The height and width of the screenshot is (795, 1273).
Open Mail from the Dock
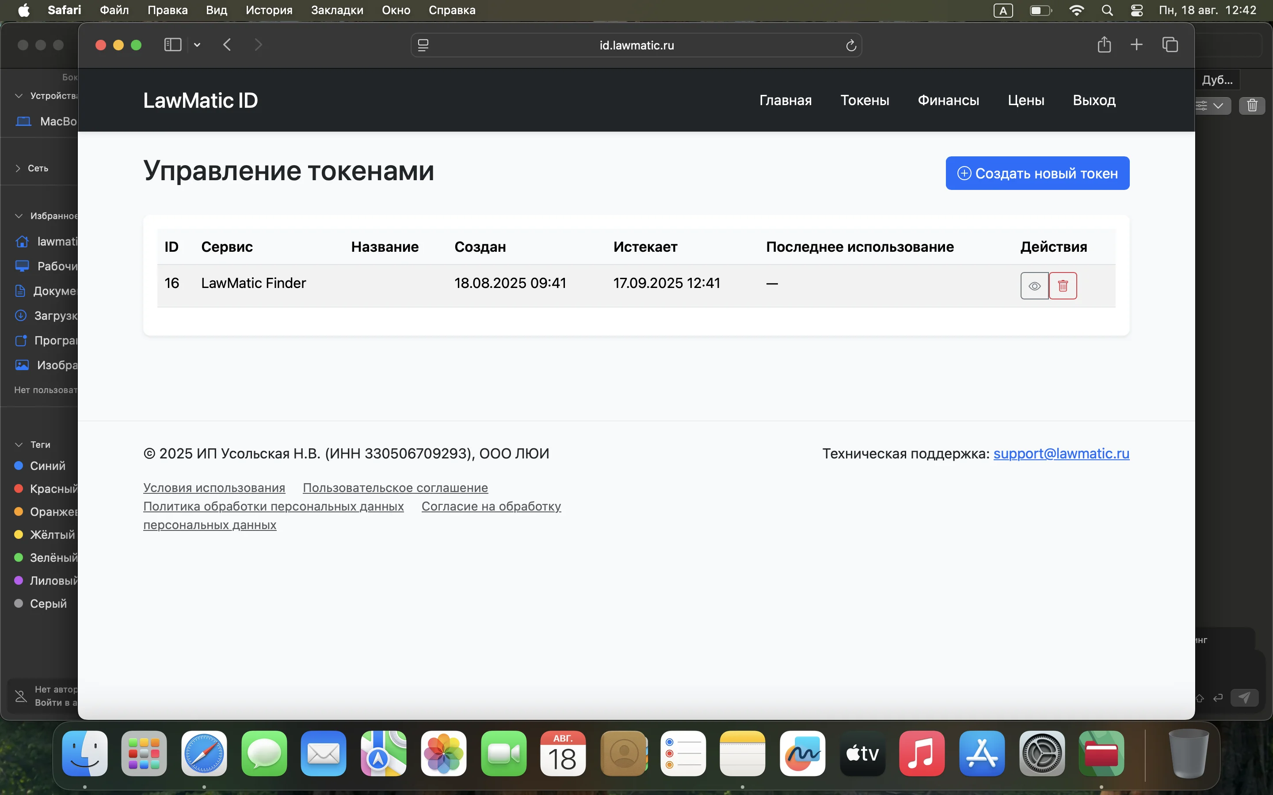[x=324, y=753]
